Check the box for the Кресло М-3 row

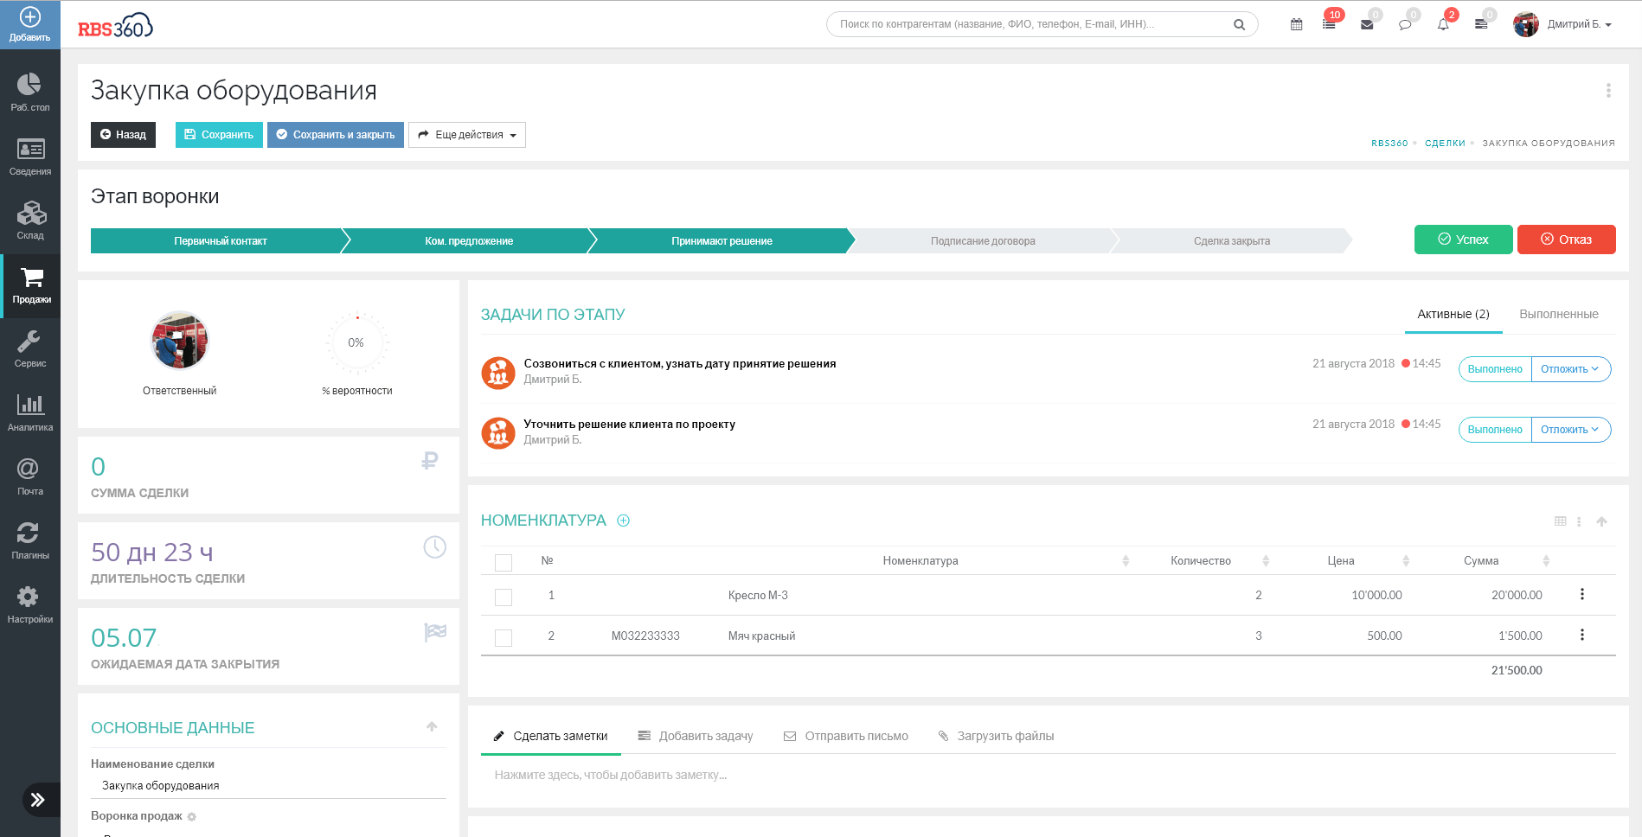(504, 597)
